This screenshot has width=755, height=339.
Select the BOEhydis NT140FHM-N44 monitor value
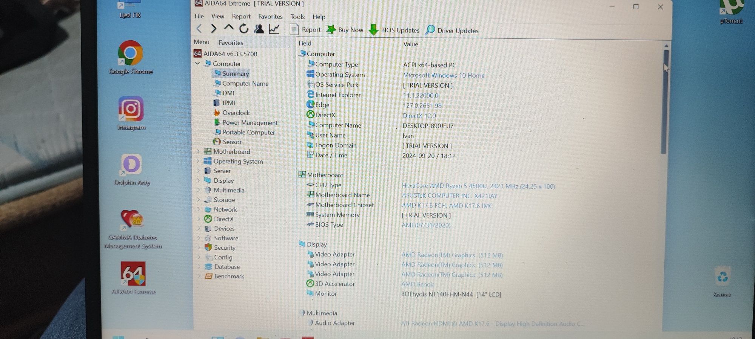(x=451, y=294)
